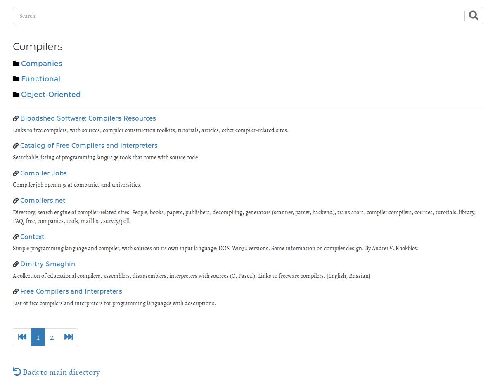
Task: Click the folder icon beside Companies
Action: (x=16, y=64)
